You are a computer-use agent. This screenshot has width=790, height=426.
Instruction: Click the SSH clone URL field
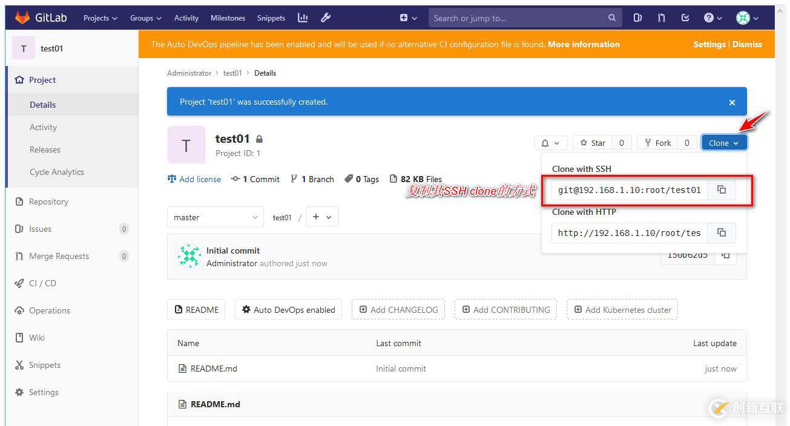(630, 190)
